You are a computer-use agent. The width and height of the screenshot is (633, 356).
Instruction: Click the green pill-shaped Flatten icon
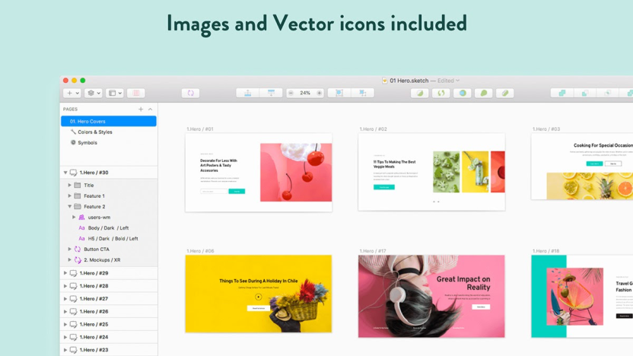click(505, 94)
